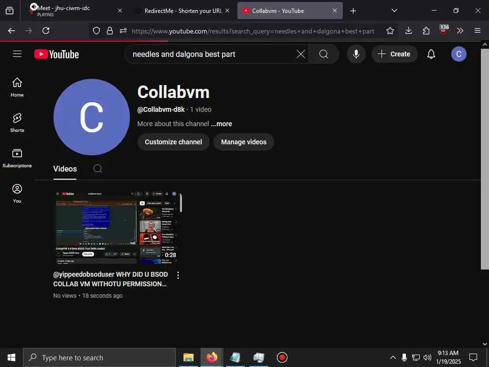Click the taskbar volume icon
489x367 pixels.
(427, 357)
